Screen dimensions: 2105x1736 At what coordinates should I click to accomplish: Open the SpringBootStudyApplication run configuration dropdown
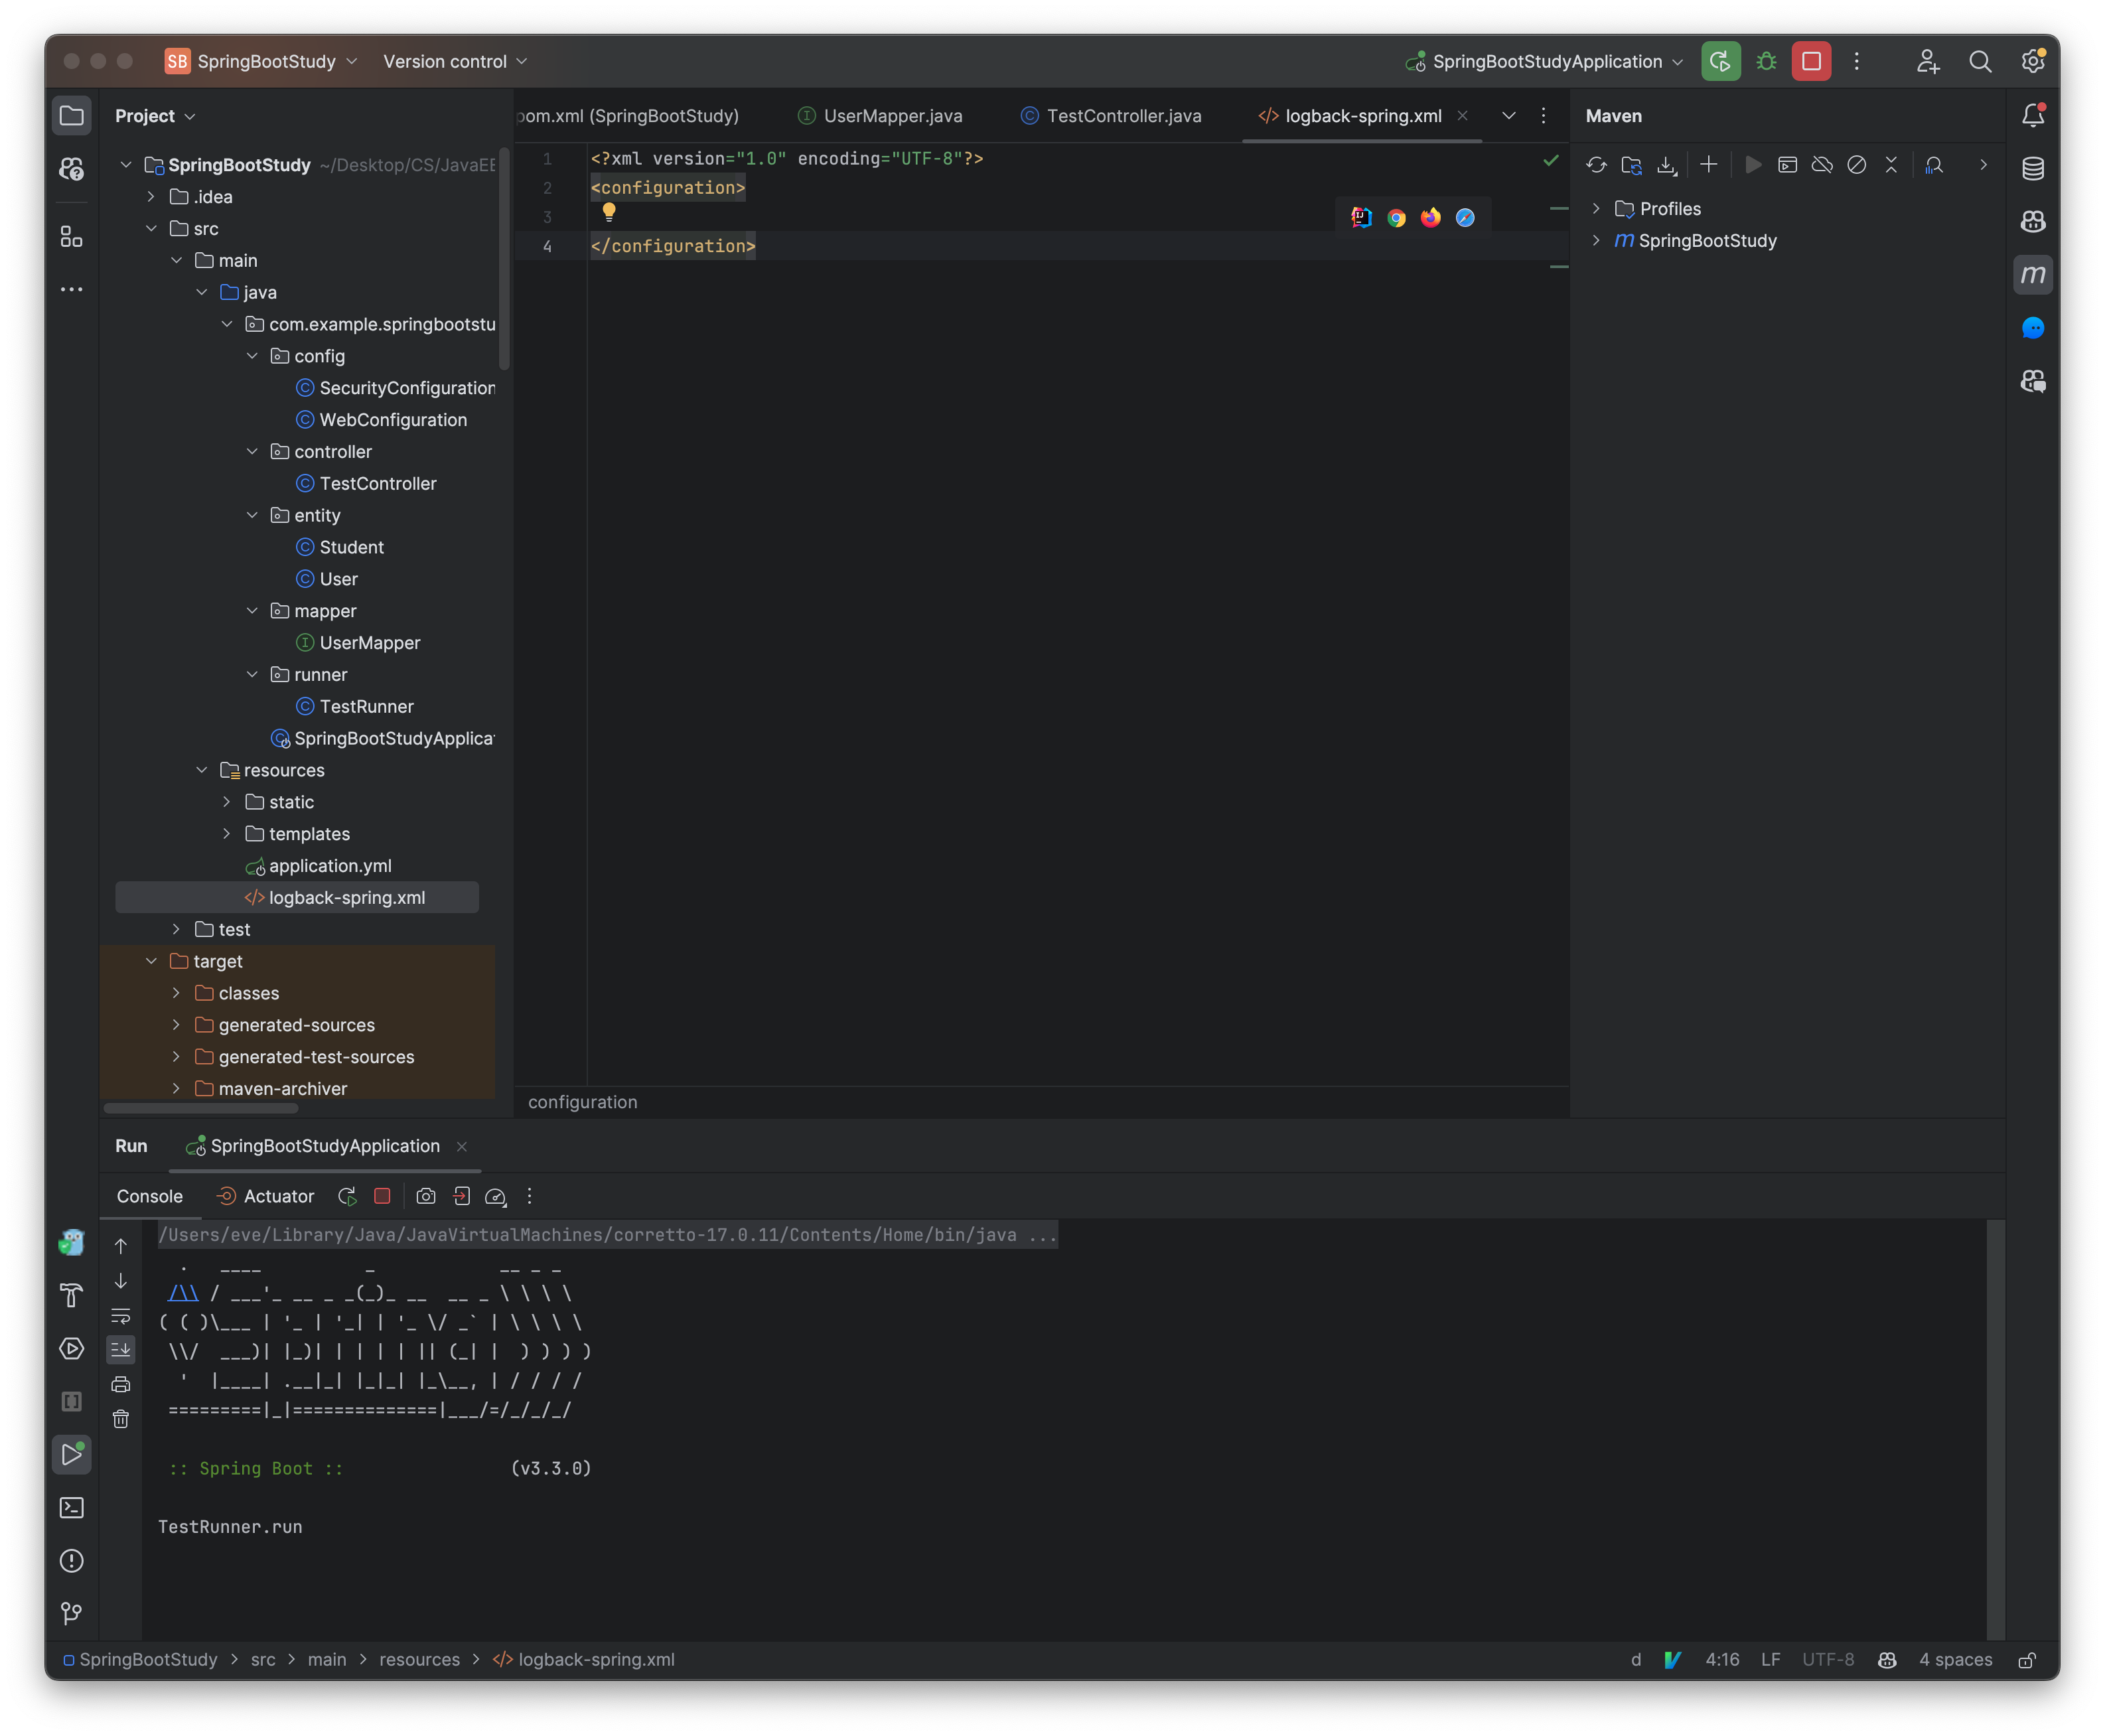click(x=1545, y=61)
